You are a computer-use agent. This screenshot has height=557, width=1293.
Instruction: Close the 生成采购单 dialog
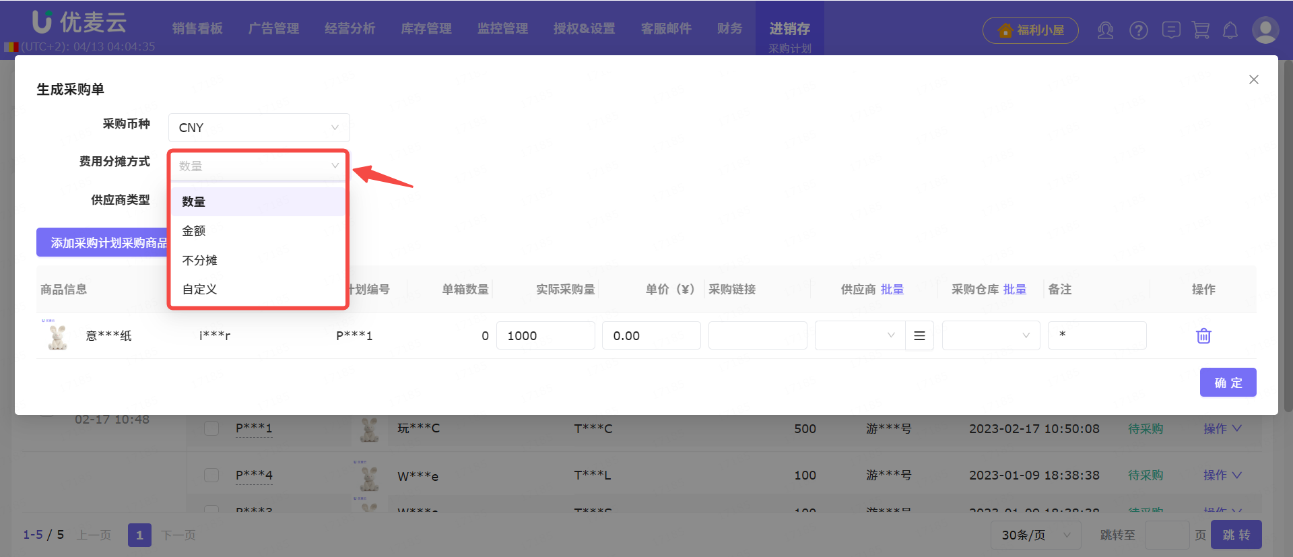[1253, 79]
